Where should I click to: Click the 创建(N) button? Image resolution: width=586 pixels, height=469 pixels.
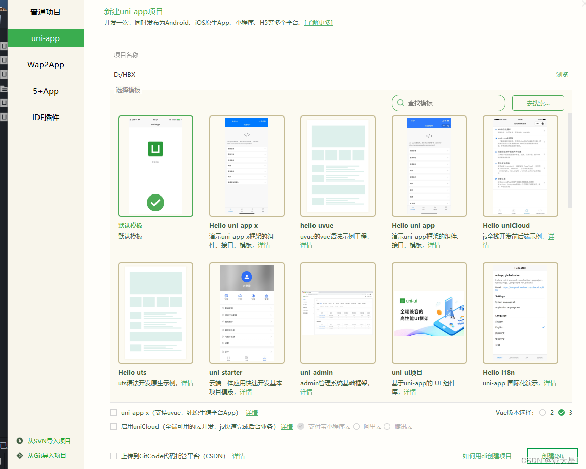click(553, 456)
